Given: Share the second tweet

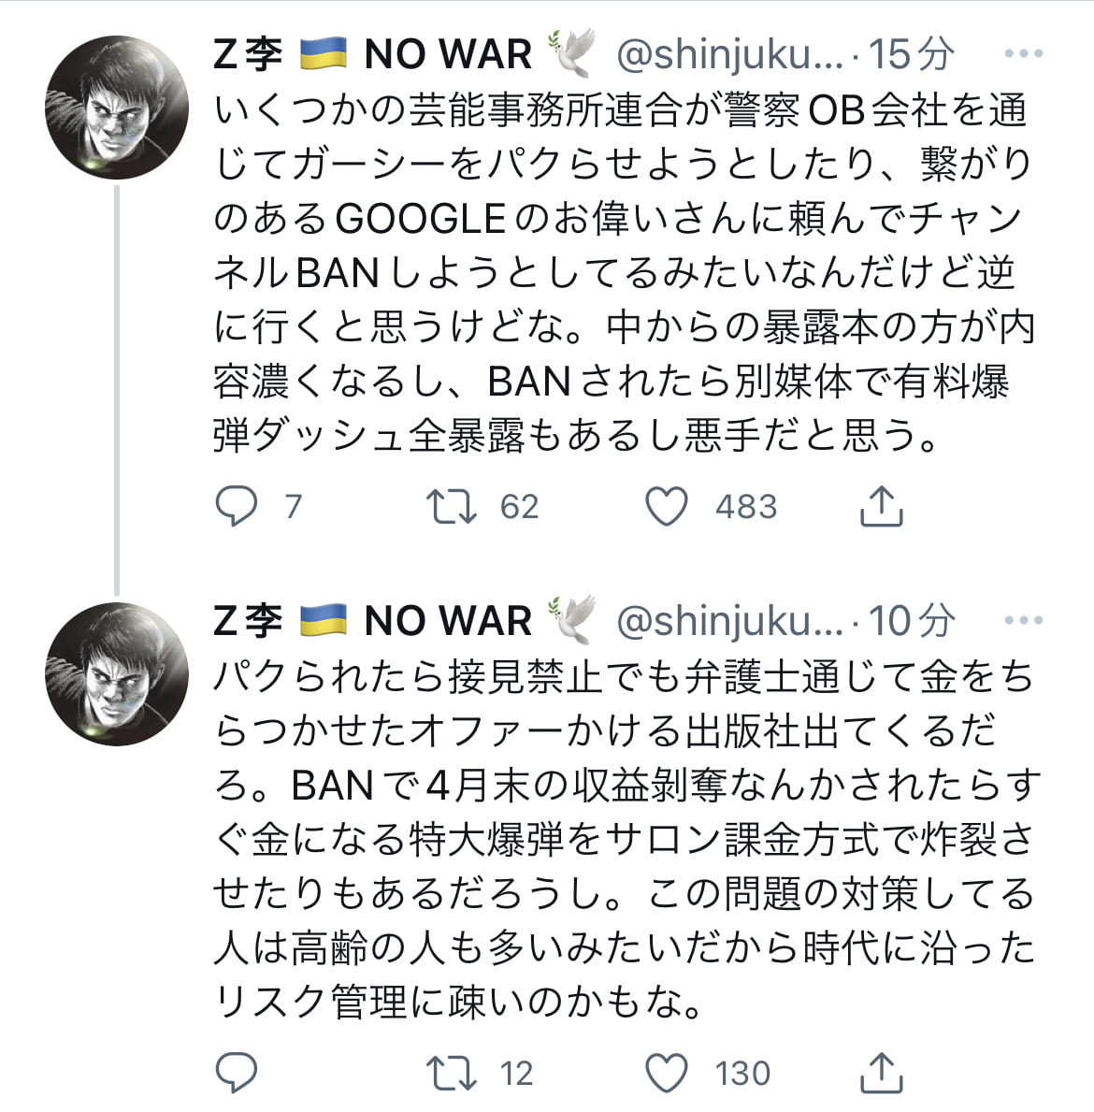Looking at the screenshot, I should click(880, 1072).
